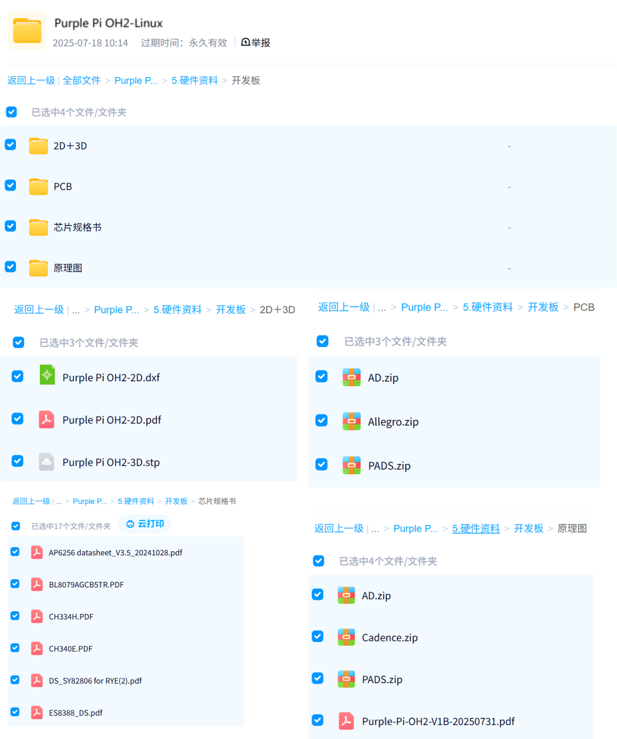Click the file name Purple Pi OH2-3D.stp
Screen dimensions: 617x739
click(111, 462)
